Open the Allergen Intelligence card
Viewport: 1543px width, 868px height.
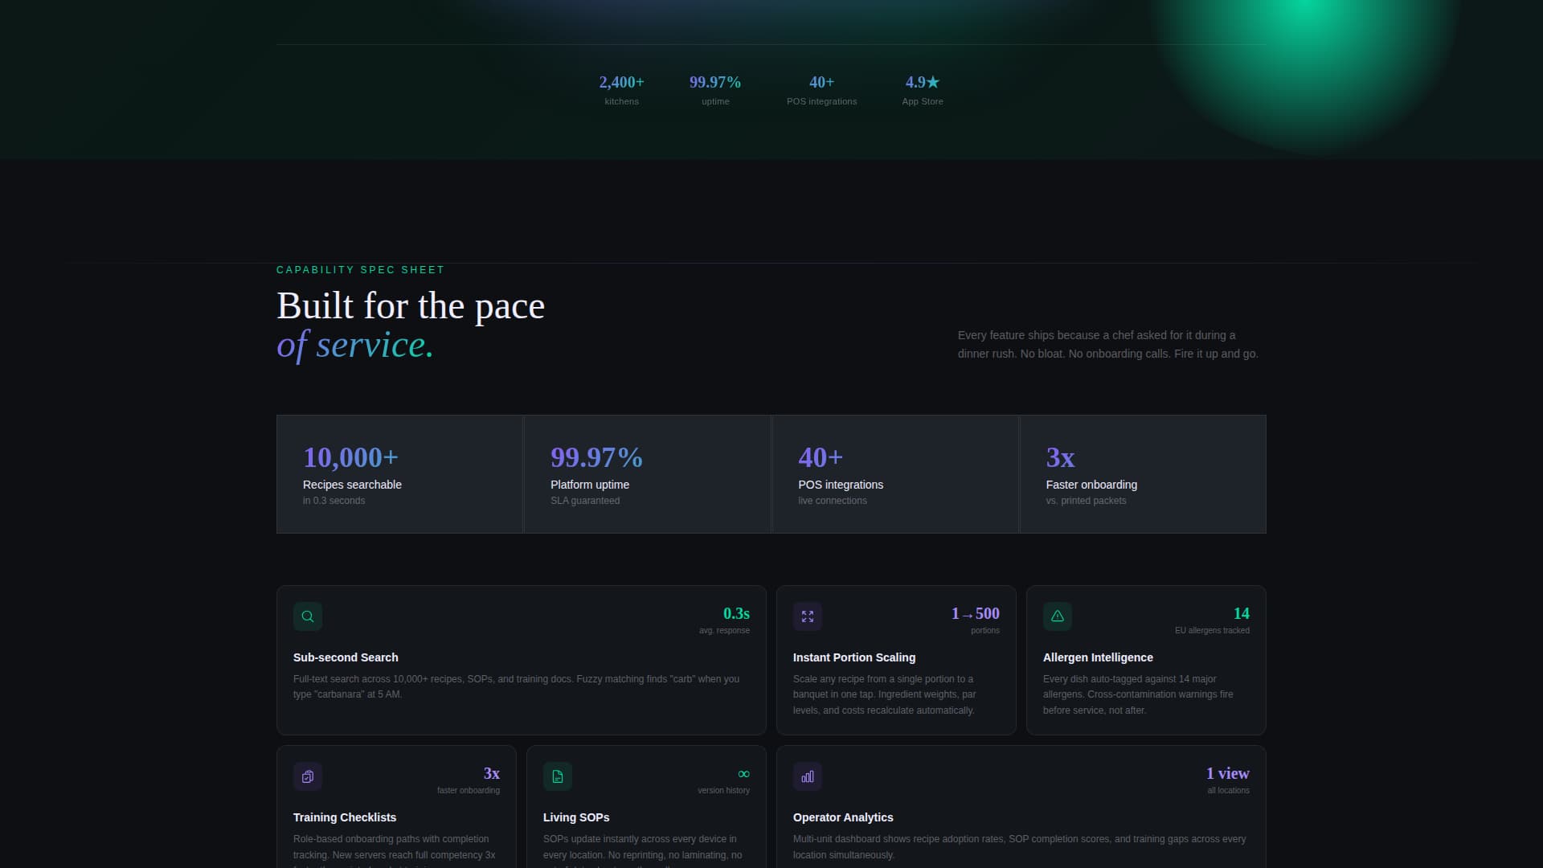pyautogui.click(x=1146, y=659)
